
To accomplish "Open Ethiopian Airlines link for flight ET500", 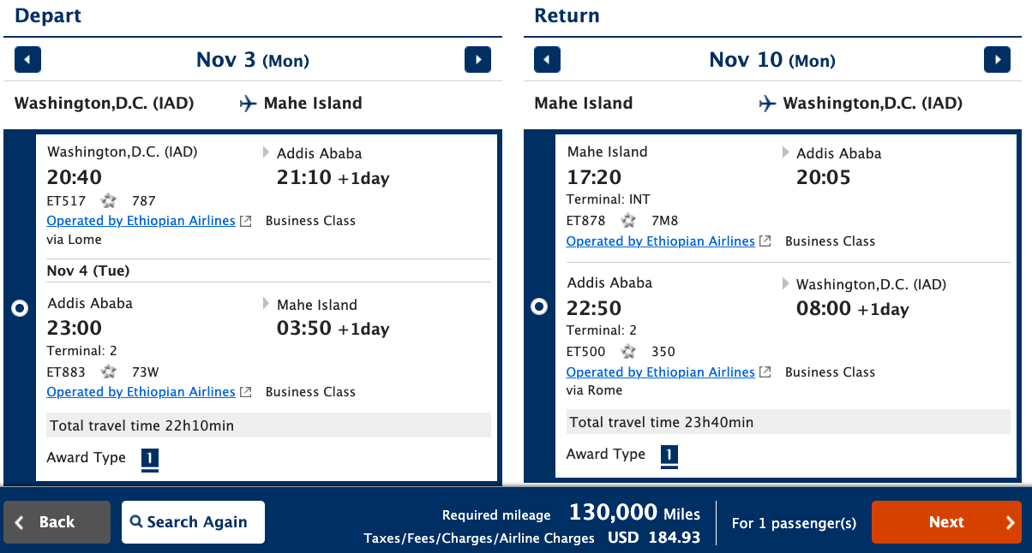I will point(661,372).
